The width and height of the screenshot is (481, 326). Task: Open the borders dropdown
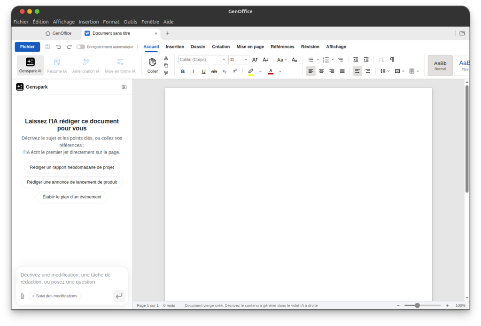point(414,71)
